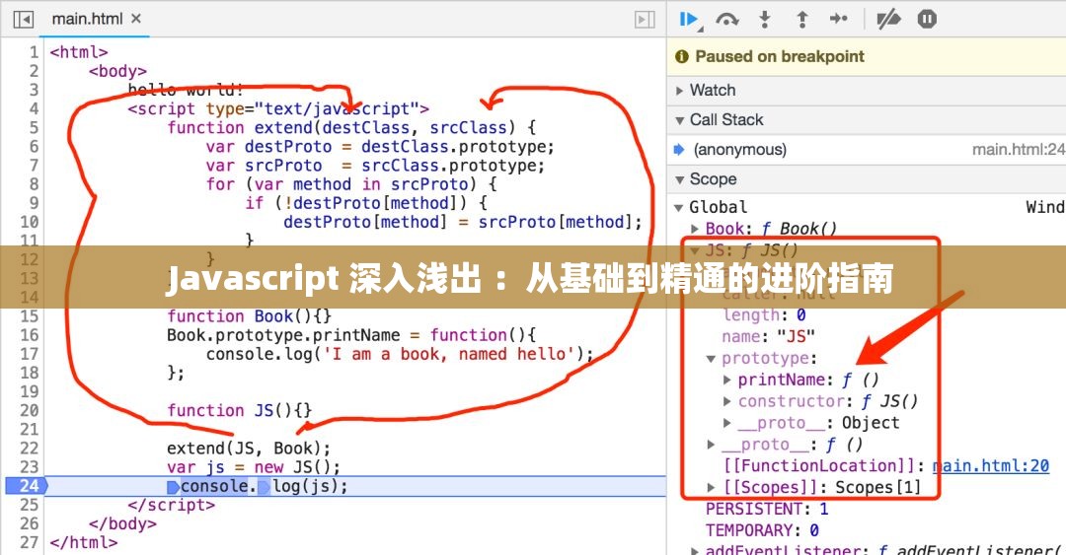
Task: Click code line 'var js = new JS();'
Action: click(253, 467)
